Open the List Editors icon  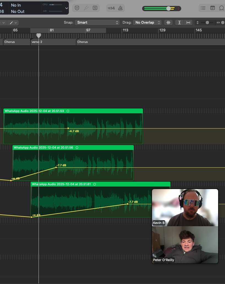(x=203, y=8)
